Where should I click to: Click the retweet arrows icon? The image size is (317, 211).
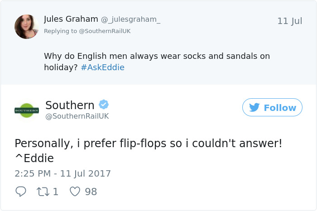pos(44,192)
